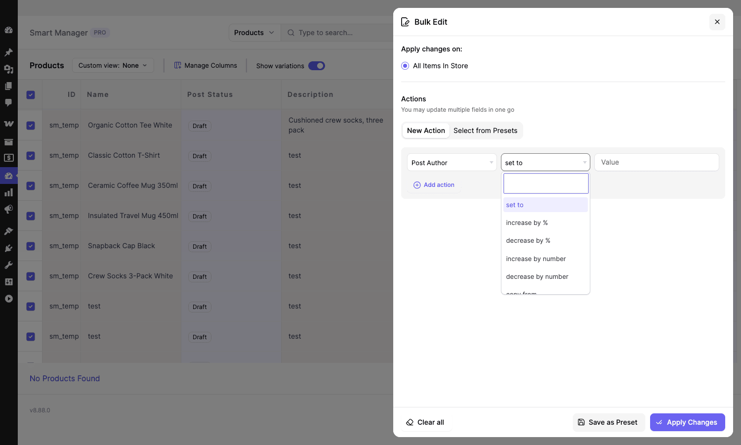741x445 pixels.
Task: Open the Plugins plug sidebar icon
Action: click(x=8, y=248)
